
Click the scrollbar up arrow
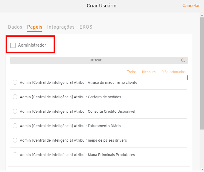coord(202,15)
